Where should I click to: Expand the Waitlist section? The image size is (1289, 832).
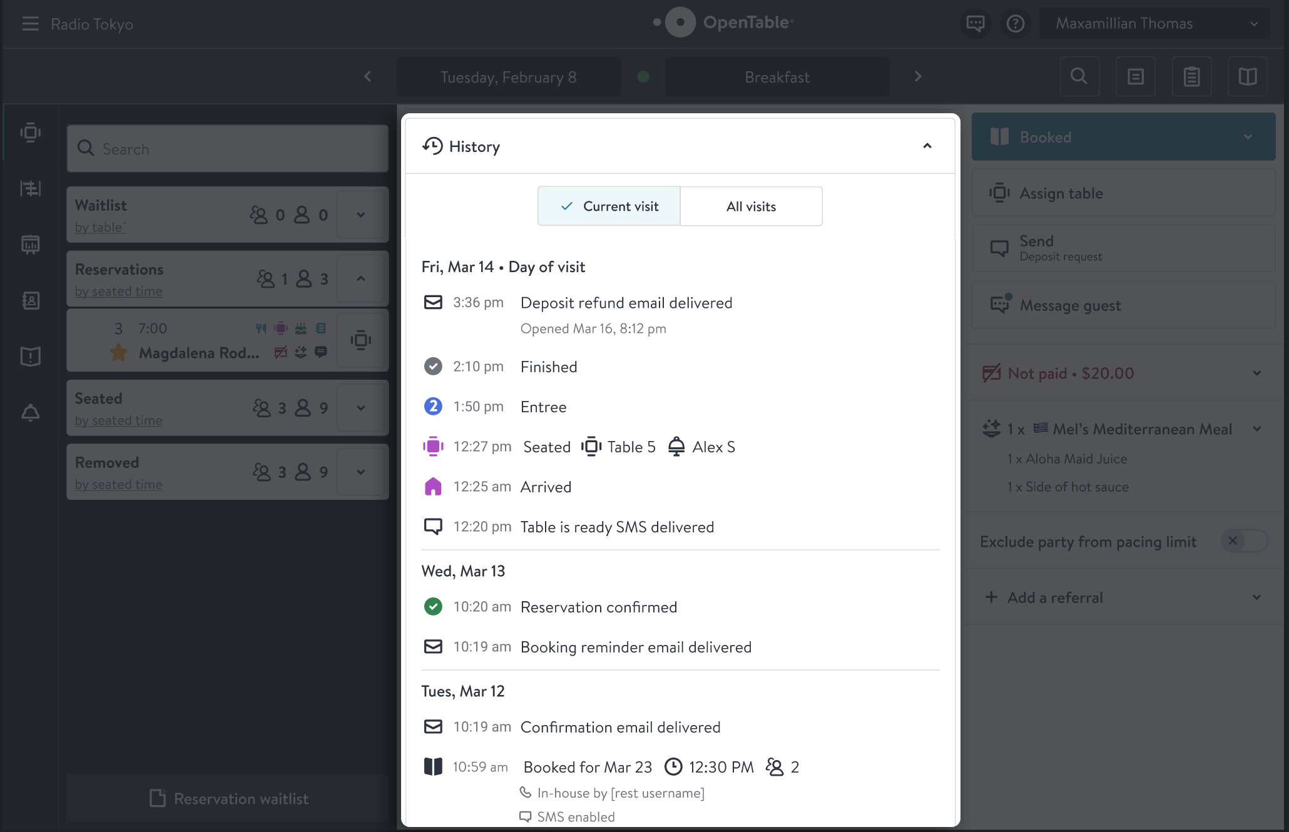point(360,215)
